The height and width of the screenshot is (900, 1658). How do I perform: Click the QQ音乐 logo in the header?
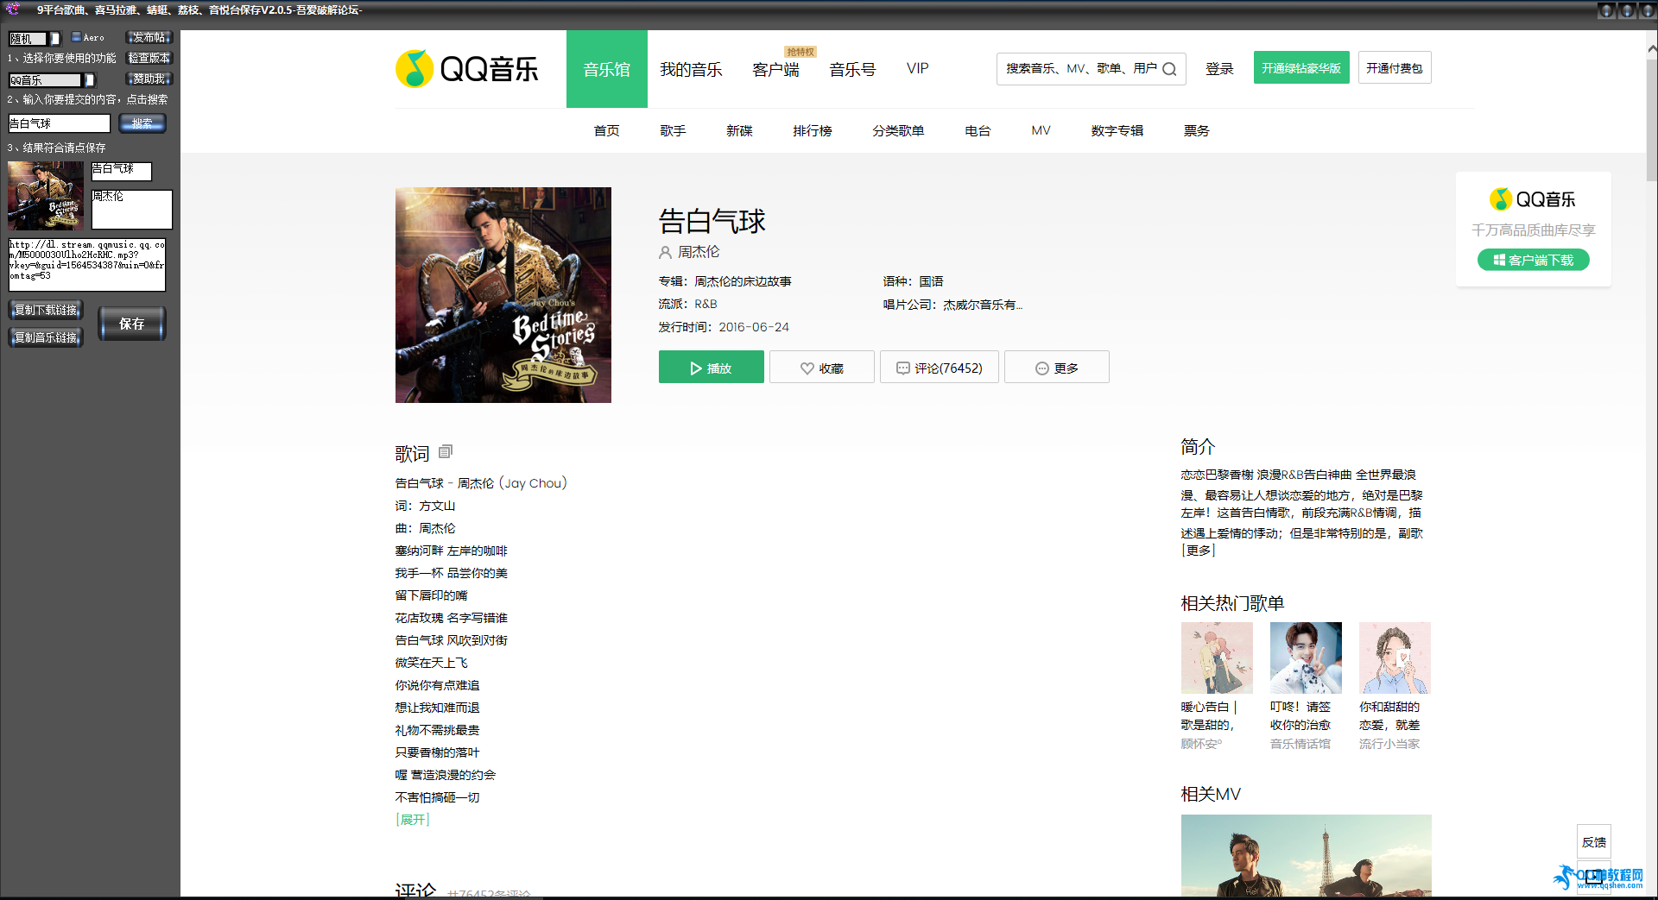467,69
